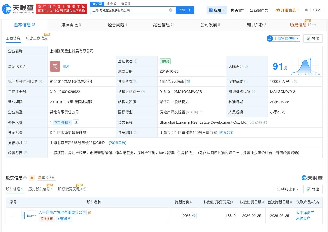328x232 pixels.
Task: Click help icon beside 股东信息 heading
Action: coord(25,178)
